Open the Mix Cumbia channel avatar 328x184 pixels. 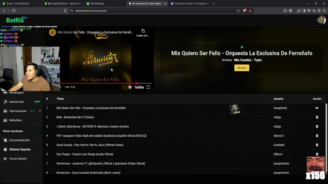[x=52, y=32]
